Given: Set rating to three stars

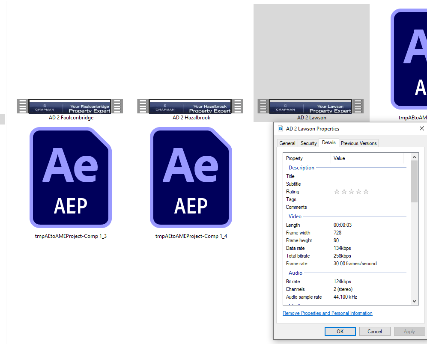Looking at the screenshot, I should tap(351, 192).
